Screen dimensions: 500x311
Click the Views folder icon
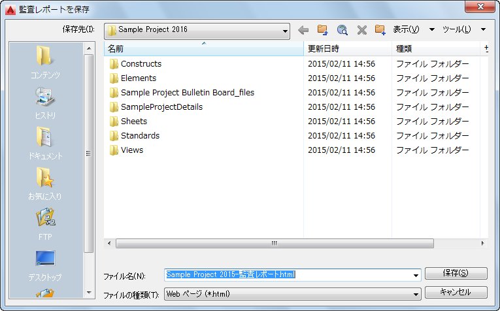pos(114,150)
